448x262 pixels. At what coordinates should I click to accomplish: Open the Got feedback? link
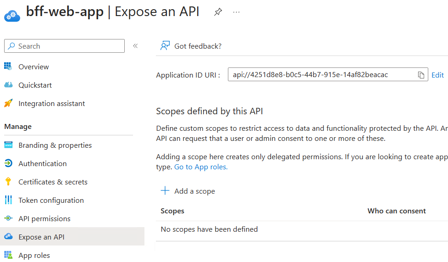tap(198, 46)
